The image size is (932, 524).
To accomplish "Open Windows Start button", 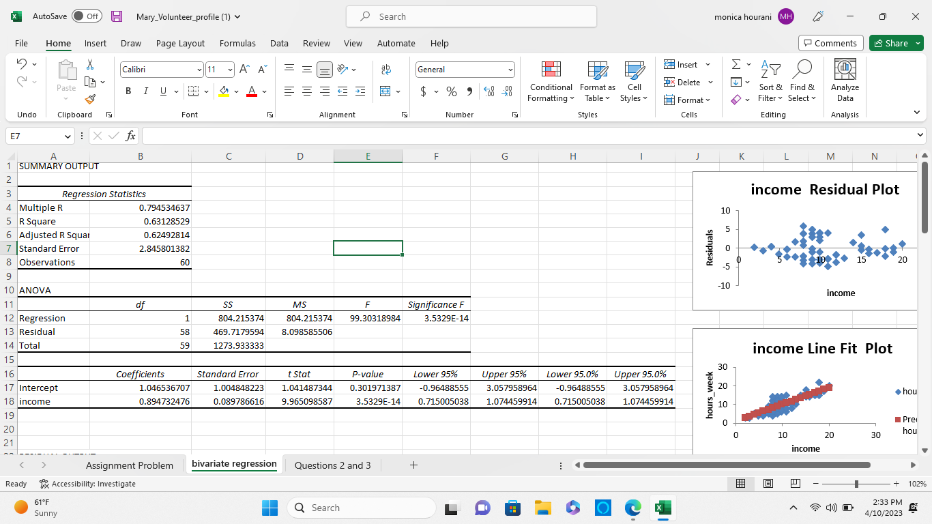I will 270,508.
